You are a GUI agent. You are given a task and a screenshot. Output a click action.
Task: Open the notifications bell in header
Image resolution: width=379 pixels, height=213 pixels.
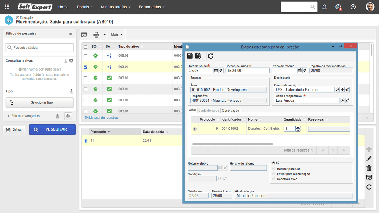(x=324, y=7)
